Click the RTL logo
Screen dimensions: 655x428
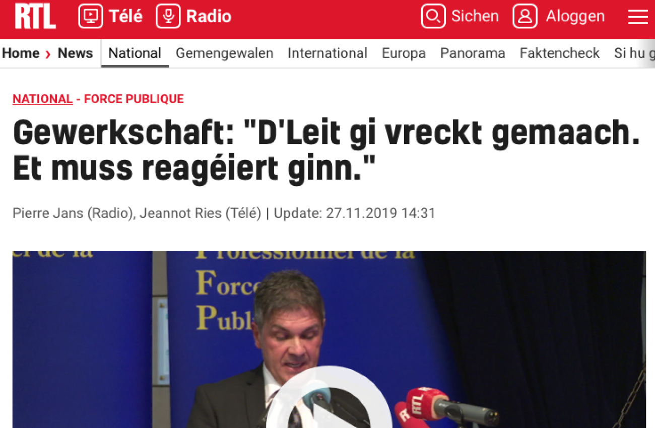35,17
